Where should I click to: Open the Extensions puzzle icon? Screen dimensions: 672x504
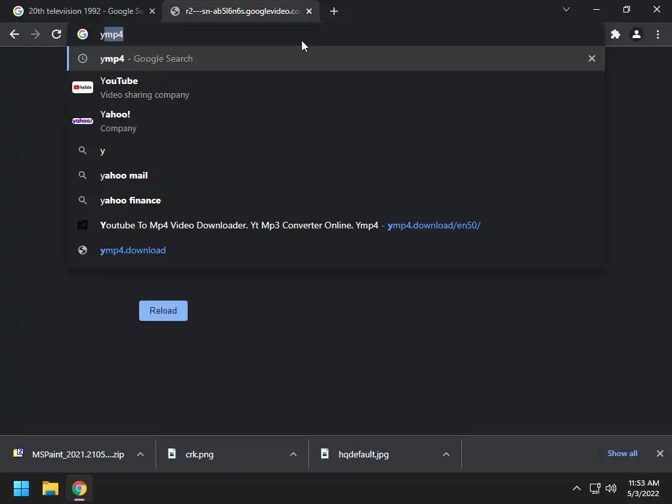[x=616, y=34]
